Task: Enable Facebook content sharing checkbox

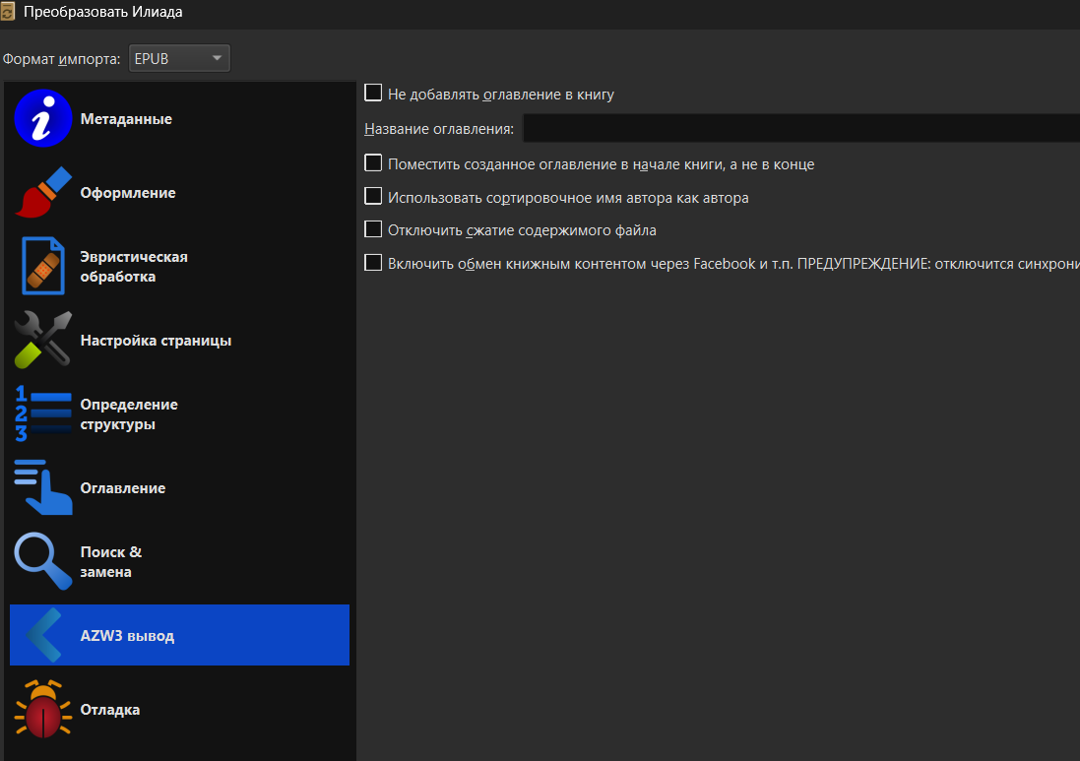Action: 373,263
